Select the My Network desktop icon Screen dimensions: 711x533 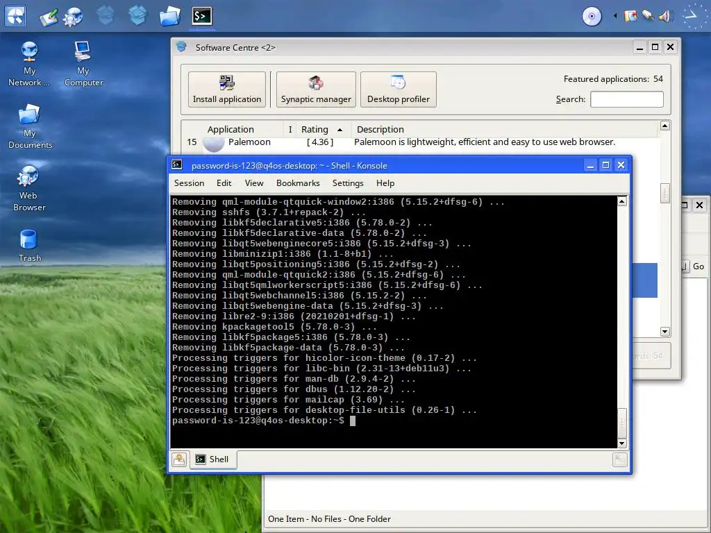click(29, 63)
